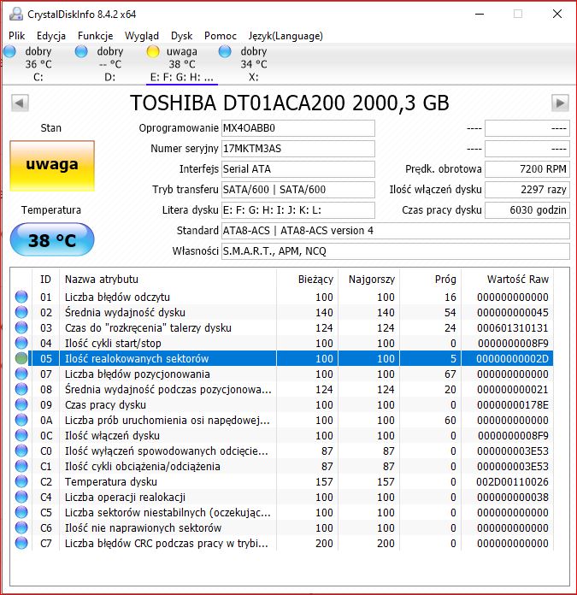577x595 pixels.
Task: Select row Czas pracy dysku in attribute table
Action: 282,405
